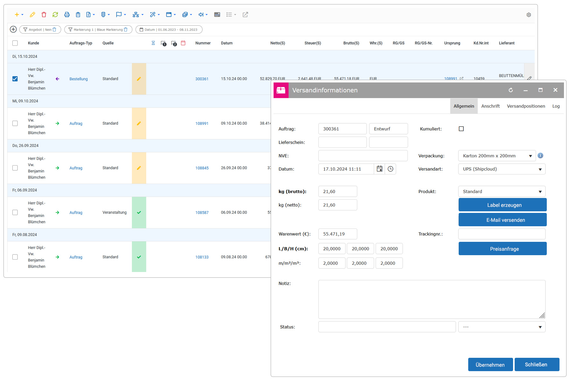Click the hierarchy structure icon in toolbar

pyautogui.click(x=136, y=15)
